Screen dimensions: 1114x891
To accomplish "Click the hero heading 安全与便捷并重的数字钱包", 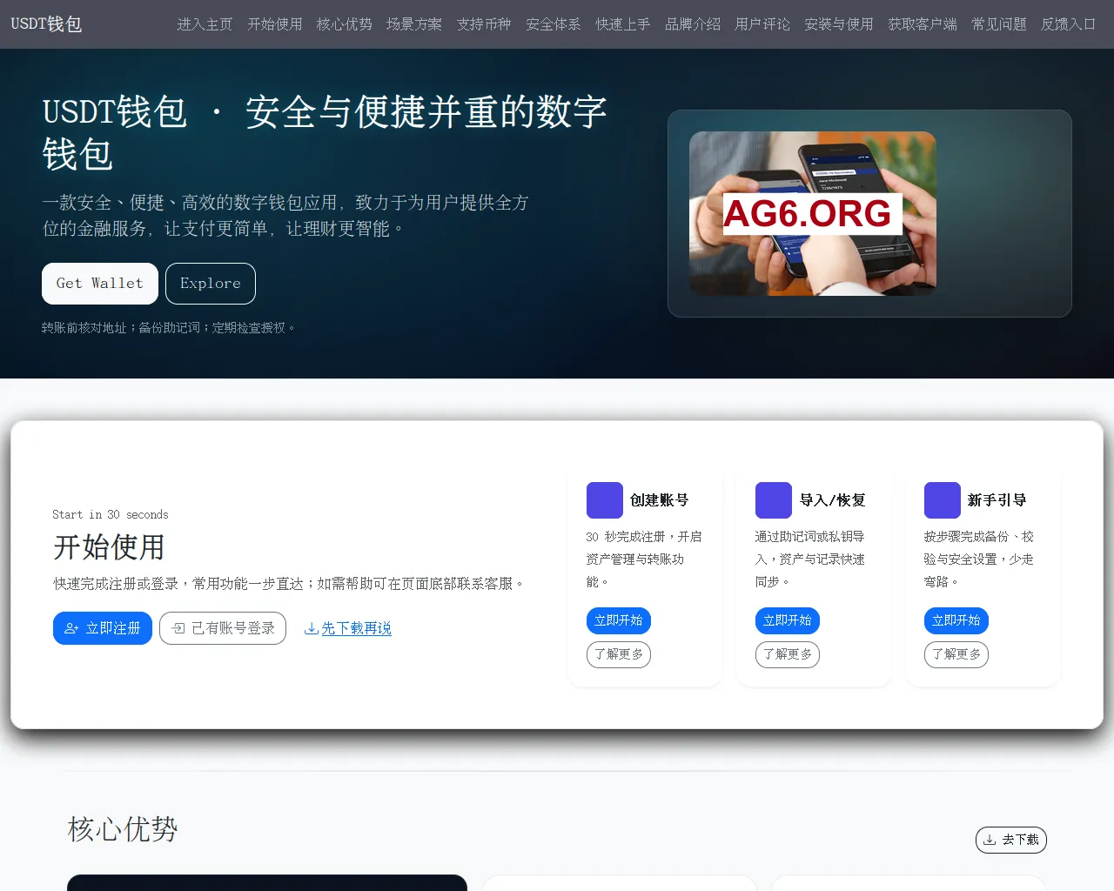I will click(x=325, y=134).
